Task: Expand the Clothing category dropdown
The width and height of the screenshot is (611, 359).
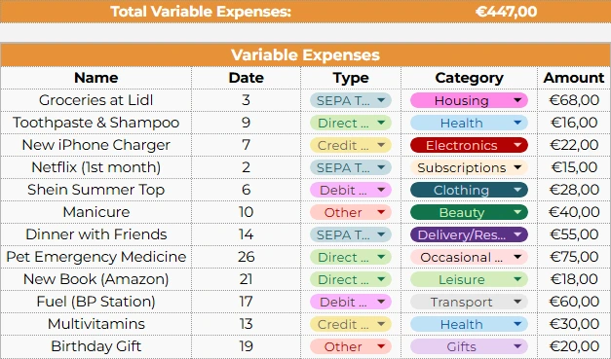Action: coord(469,190)
